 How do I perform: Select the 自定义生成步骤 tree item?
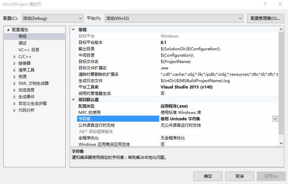(x=33, y=103)
